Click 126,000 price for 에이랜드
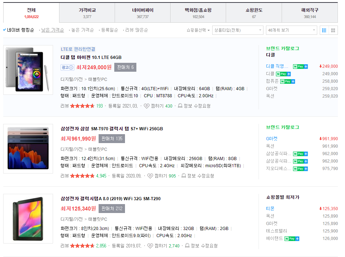Screen dimensions: 345x257 click(x=330, y=239)
